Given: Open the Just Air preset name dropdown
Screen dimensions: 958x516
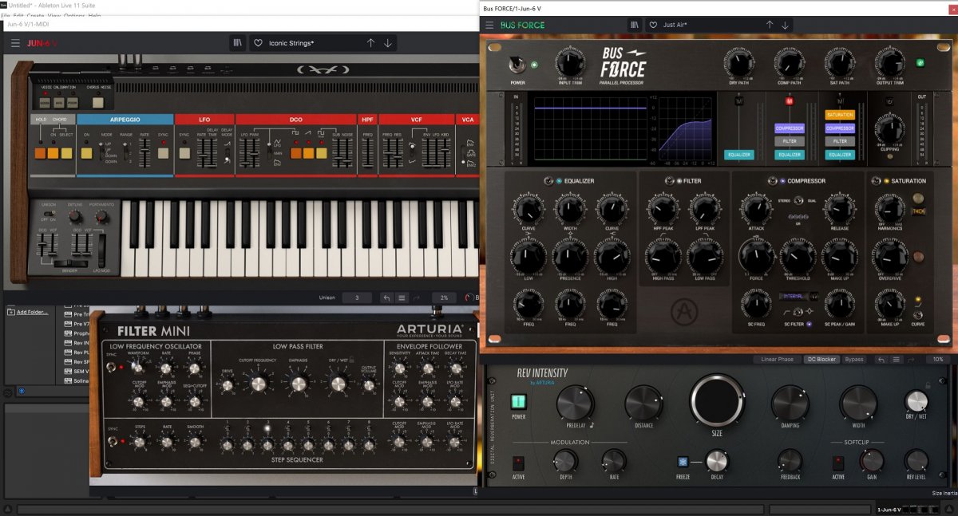Looking at the screenshot, I should point(675,25).
